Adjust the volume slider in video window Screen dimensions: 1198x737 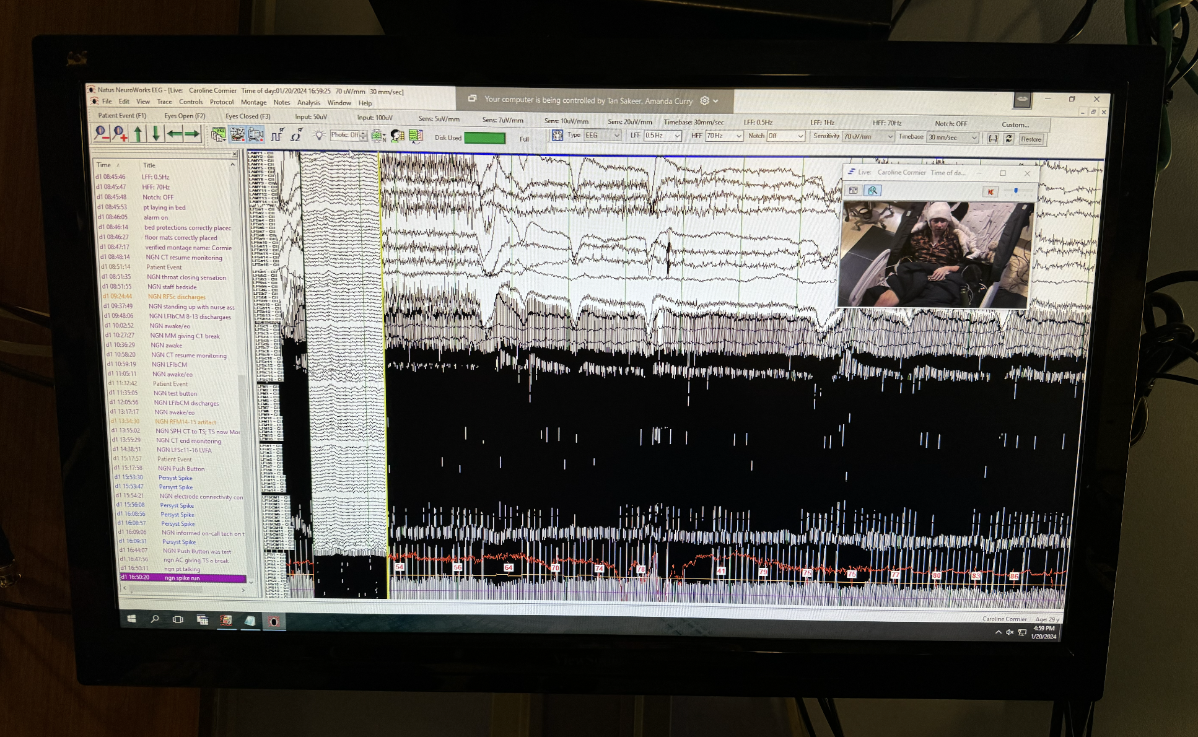click(1016, 191)
